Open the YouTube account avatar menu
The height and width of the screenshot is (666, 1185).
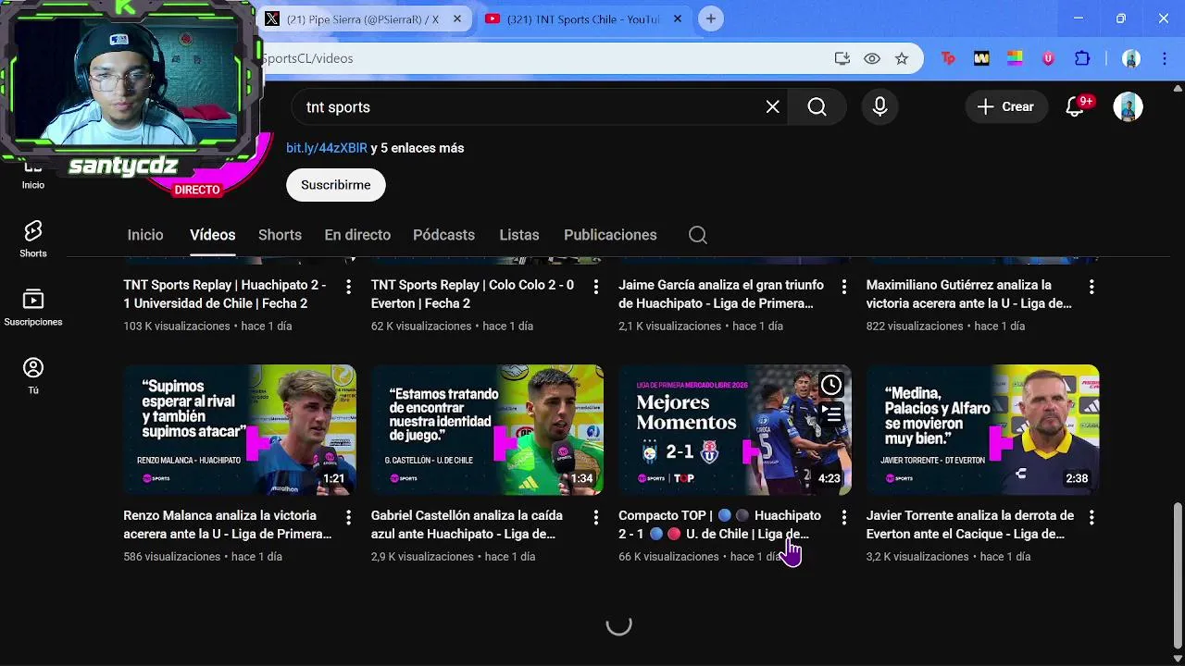point(1128,107)
